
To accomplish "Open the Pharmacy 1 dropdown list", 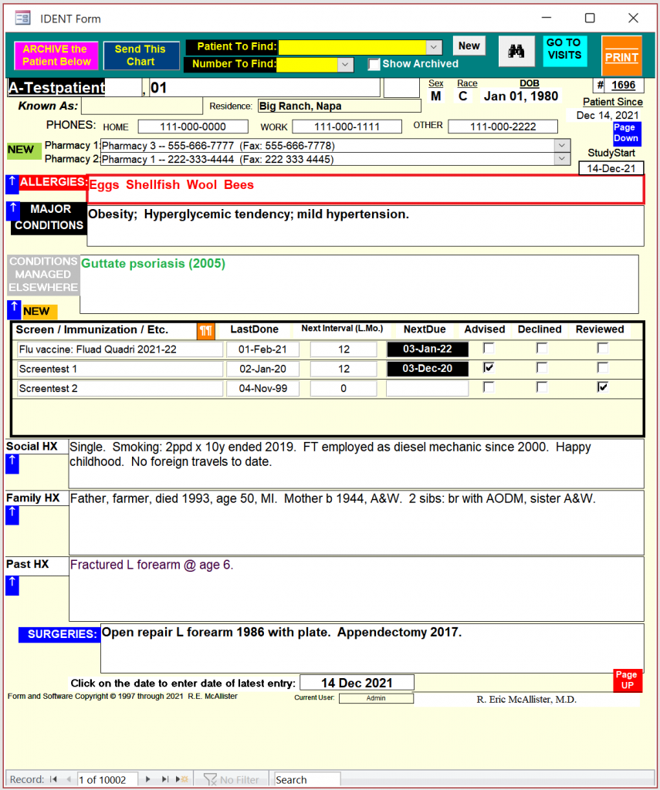I will (x=562, y=145).
